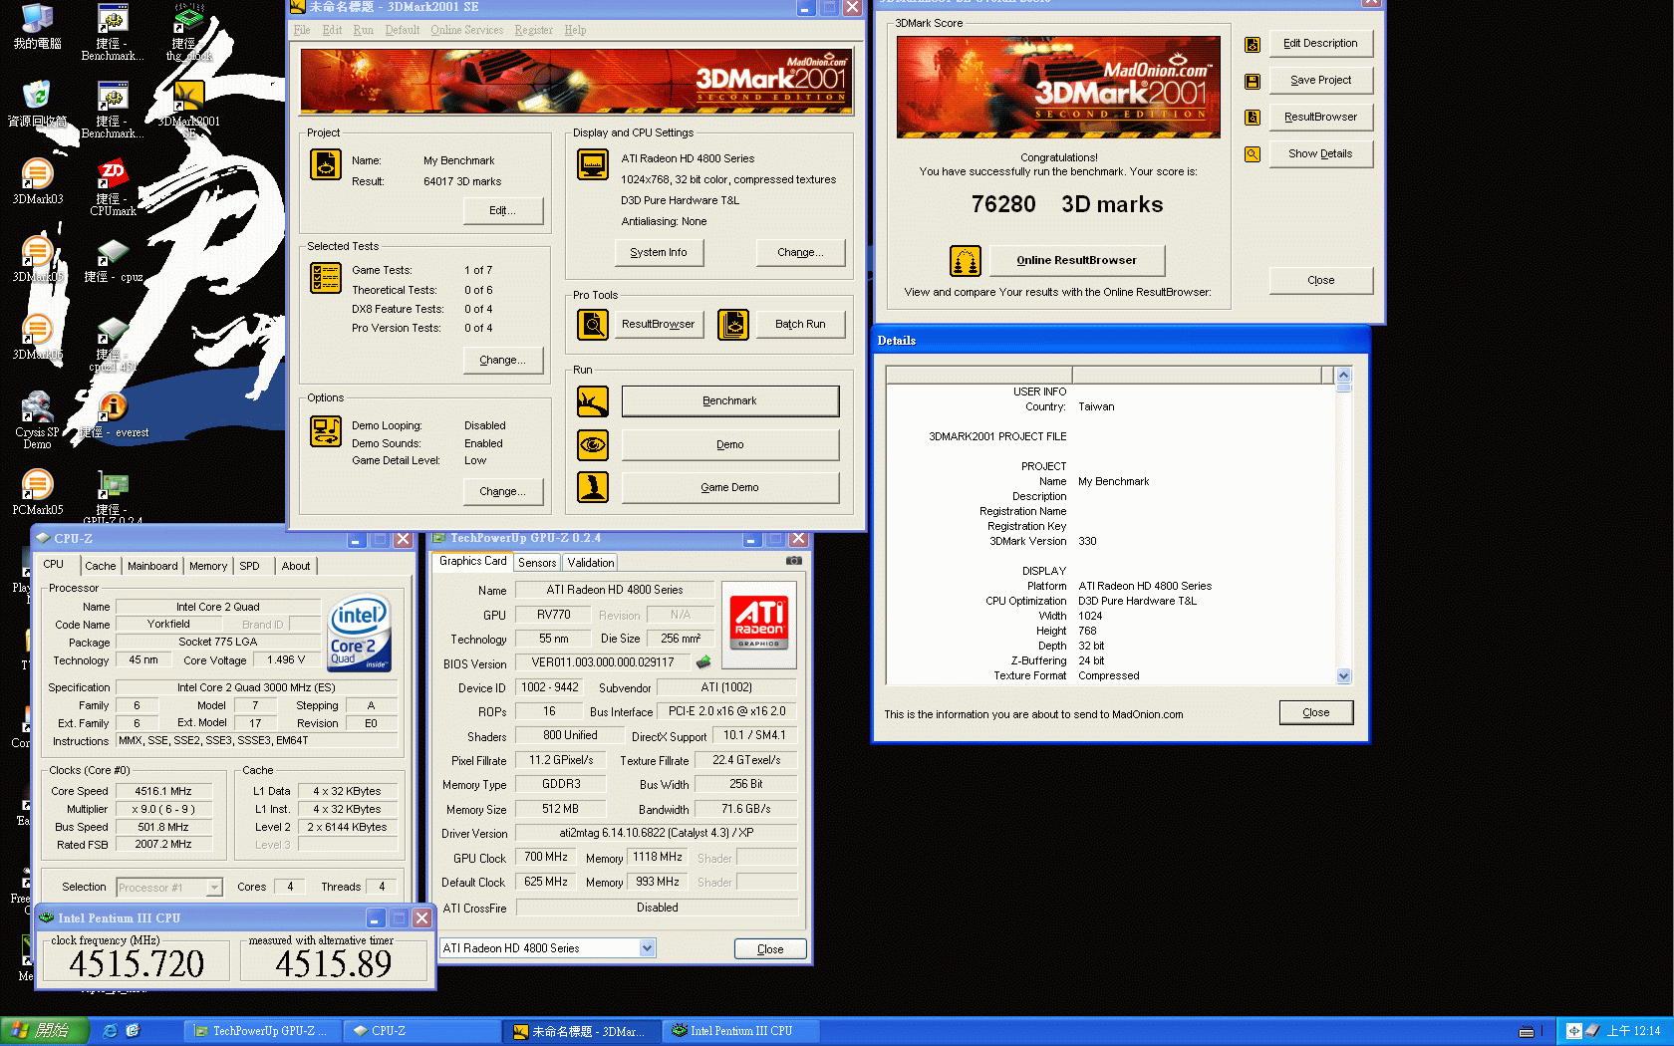Switch to the Cache tab in CPU-Z
Image resolution: width=1674 pixels, height=1046 pixels.
click(100, 566)
